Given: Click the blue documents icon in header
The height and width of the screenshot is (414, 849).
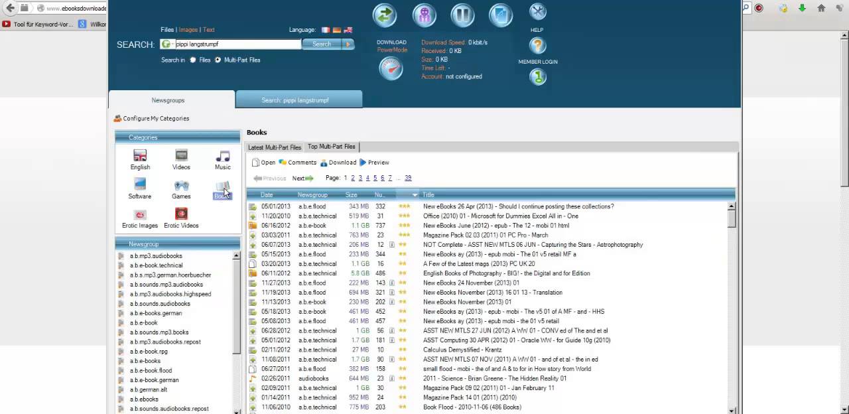Looking at the screenshot, I should click(x=501, y=15).
